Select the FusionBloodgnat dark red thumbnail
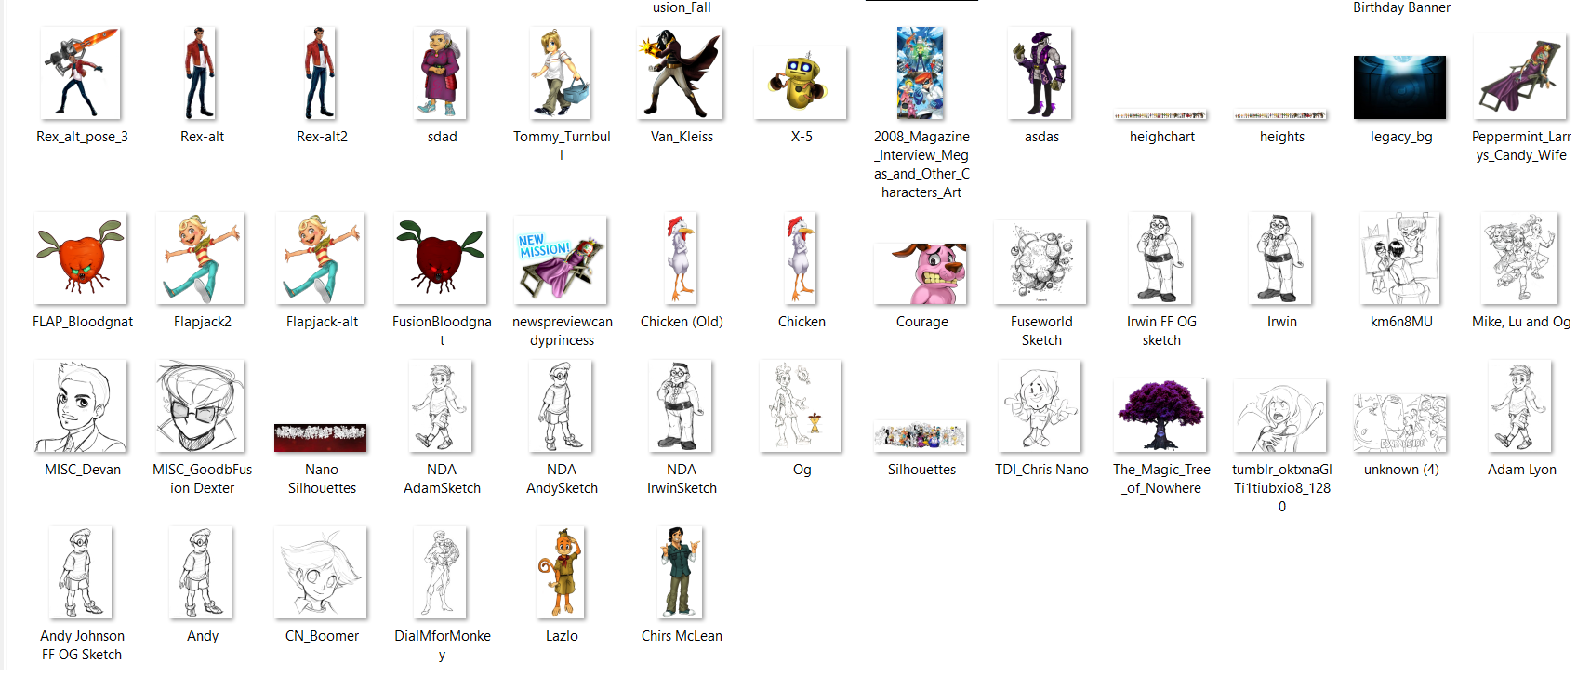Viewport: 1577px width, 676px height. tap(441, 258)
